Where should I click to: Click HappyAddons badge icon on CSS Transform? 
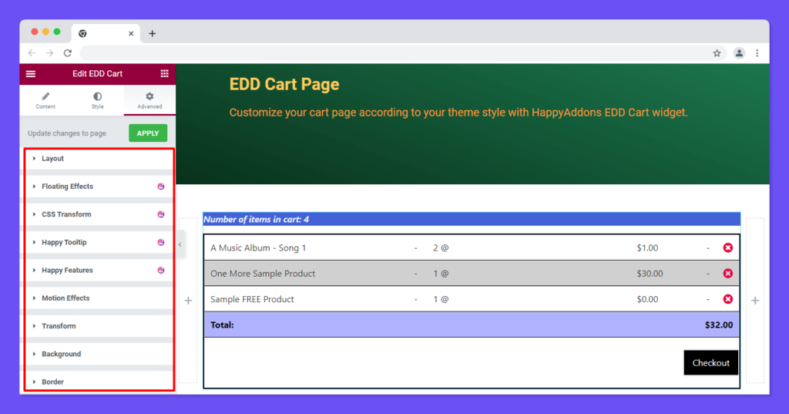[x=161, y=214]
